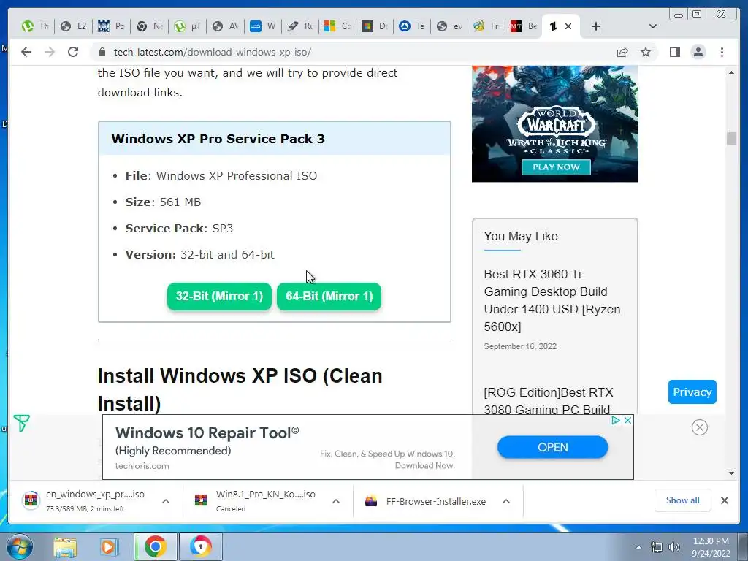The image size is (748, 561).
Task: Click the taskbar clock showing 12:30 PM
Action: 711,547
